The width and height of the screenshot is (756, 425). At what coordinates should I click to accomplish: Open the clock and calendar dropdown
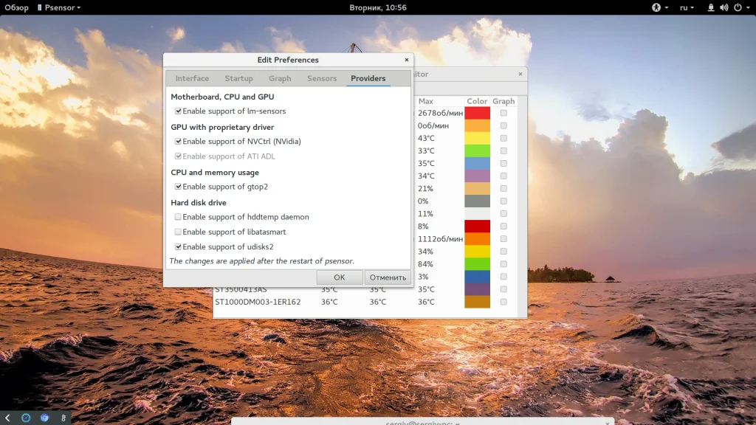pos(377,7)
